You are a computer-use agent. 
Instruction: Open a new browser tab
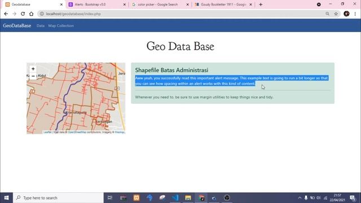point(261,5)
